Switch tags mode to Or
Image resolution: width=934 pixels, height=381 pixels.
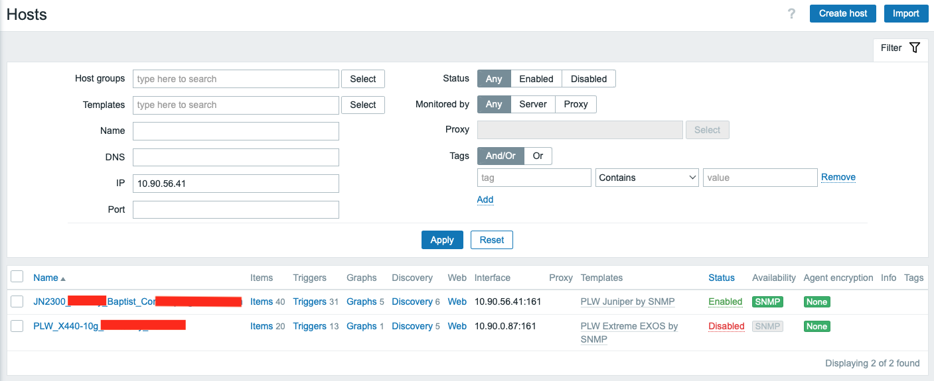[538, 156]
